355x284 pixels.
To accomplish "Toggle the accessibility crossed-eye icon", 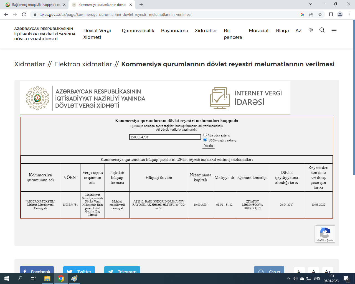I will coord(311,30).
